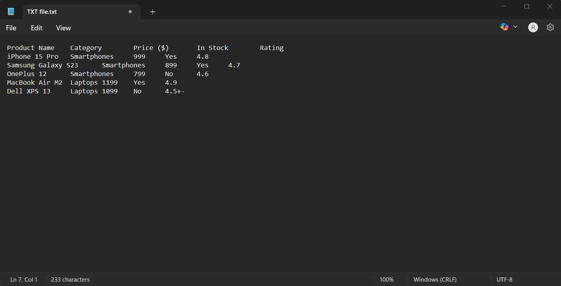Click the '4.5+-' text

pyautogui.click(x=175, y=91)
